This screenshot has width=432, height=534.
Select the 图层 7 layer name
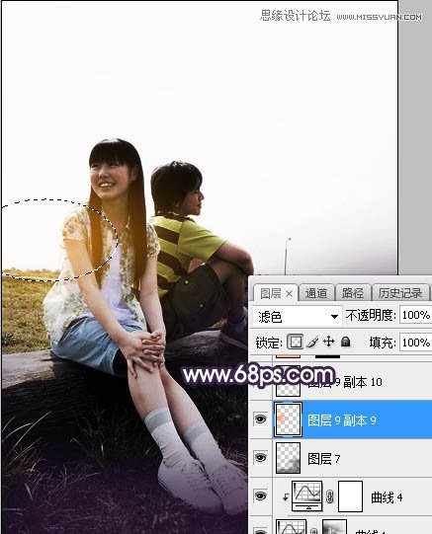pos(324,459)
